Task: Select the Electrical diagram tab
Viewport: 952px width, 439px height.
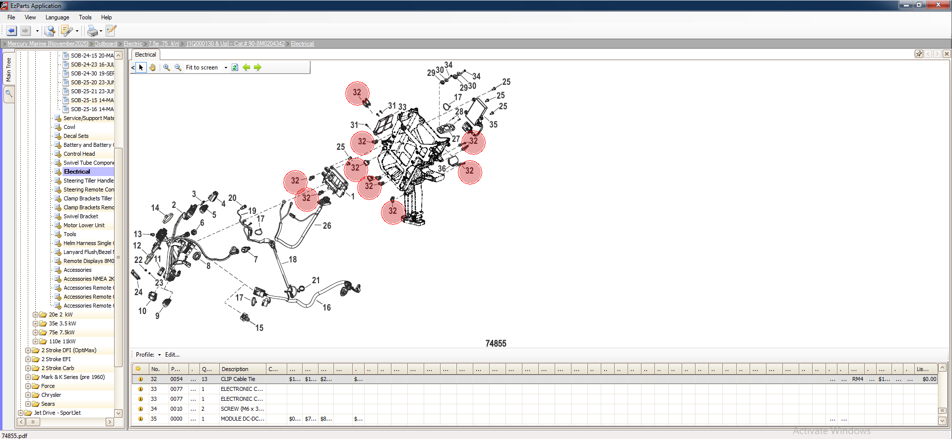Action: 145,55
